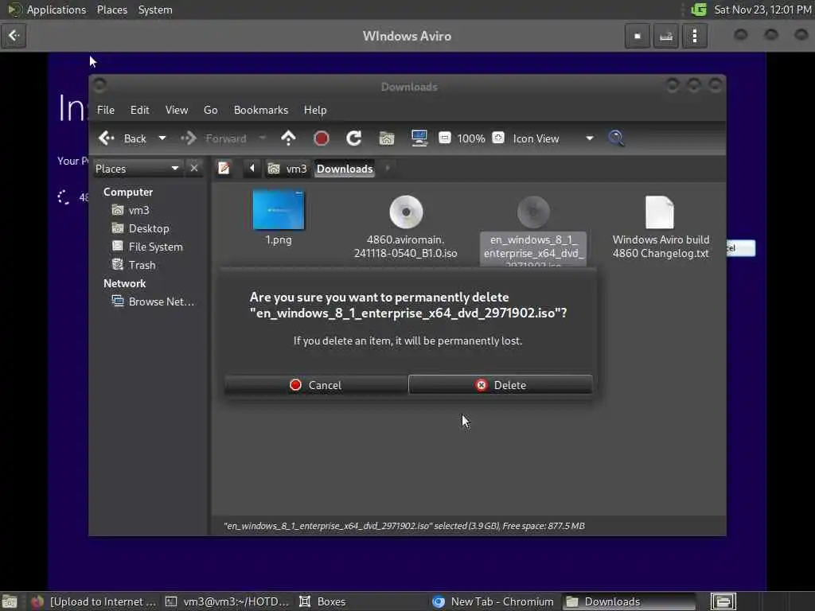The image size is (815, 611).
Task: Expand the Forward history dropdown arrow
Action: click(x=263, y=138)
